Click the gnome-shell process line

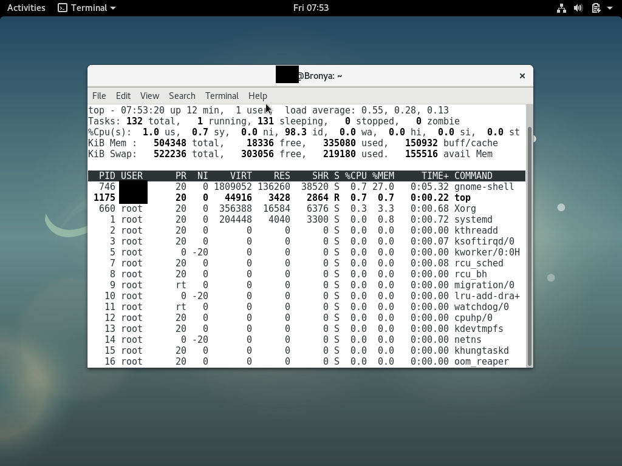[304, 186]
